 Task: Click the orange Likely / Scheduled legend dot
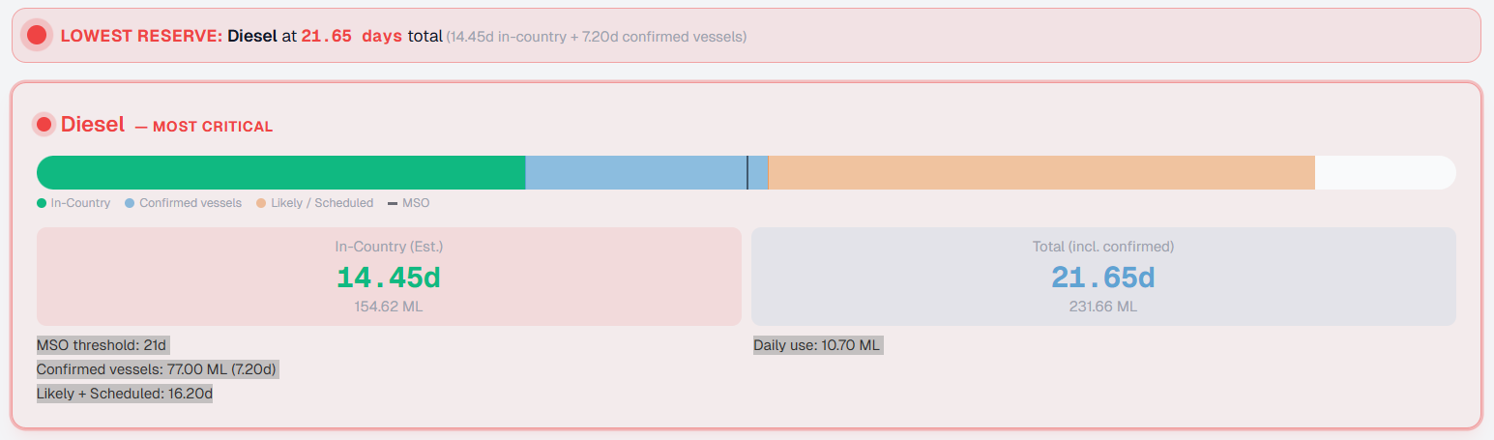coord(261,203)
